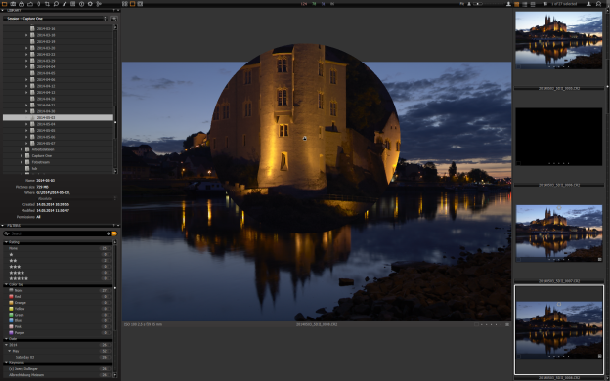Open the Batch tool tab
610x381 pixels.
99,4
